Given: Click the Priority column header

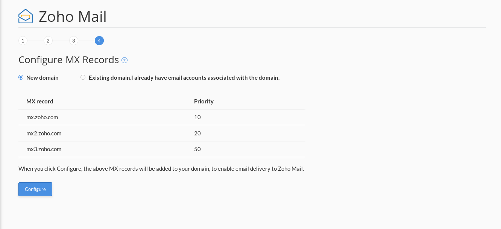Looking at the screenshot, I should click(203, 101).
